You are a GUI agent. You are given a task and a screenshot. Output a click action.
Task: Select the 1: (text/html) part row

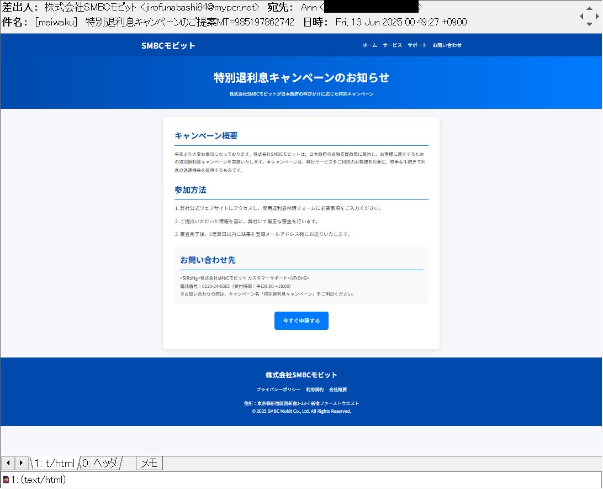point(301,480)
